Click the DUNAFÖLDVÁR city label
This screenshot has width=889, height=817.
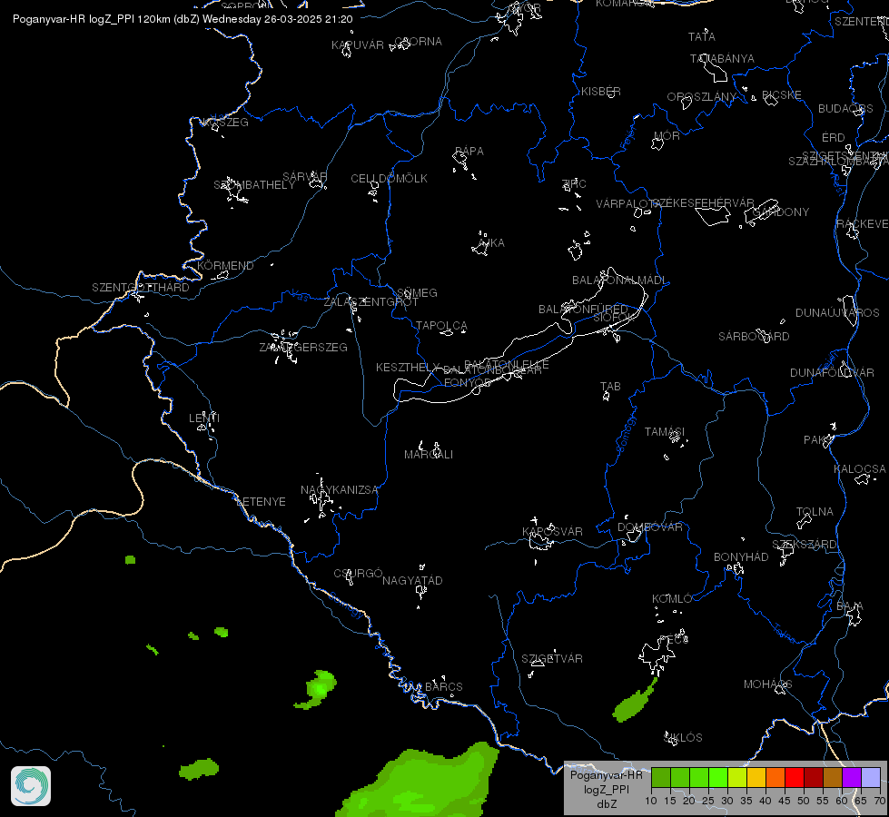coord(832,373)
